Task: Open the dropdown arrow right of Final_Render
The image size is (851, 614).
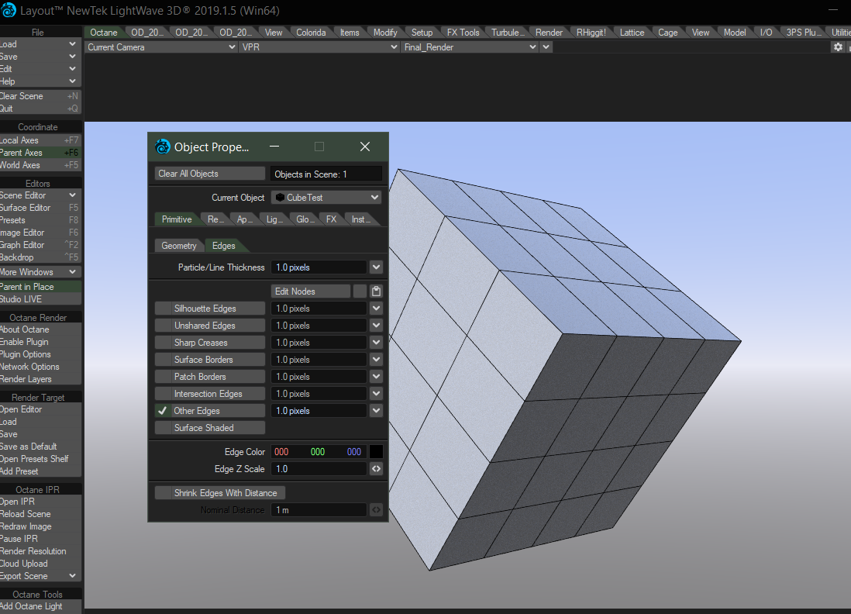Action: click(546, 47)
